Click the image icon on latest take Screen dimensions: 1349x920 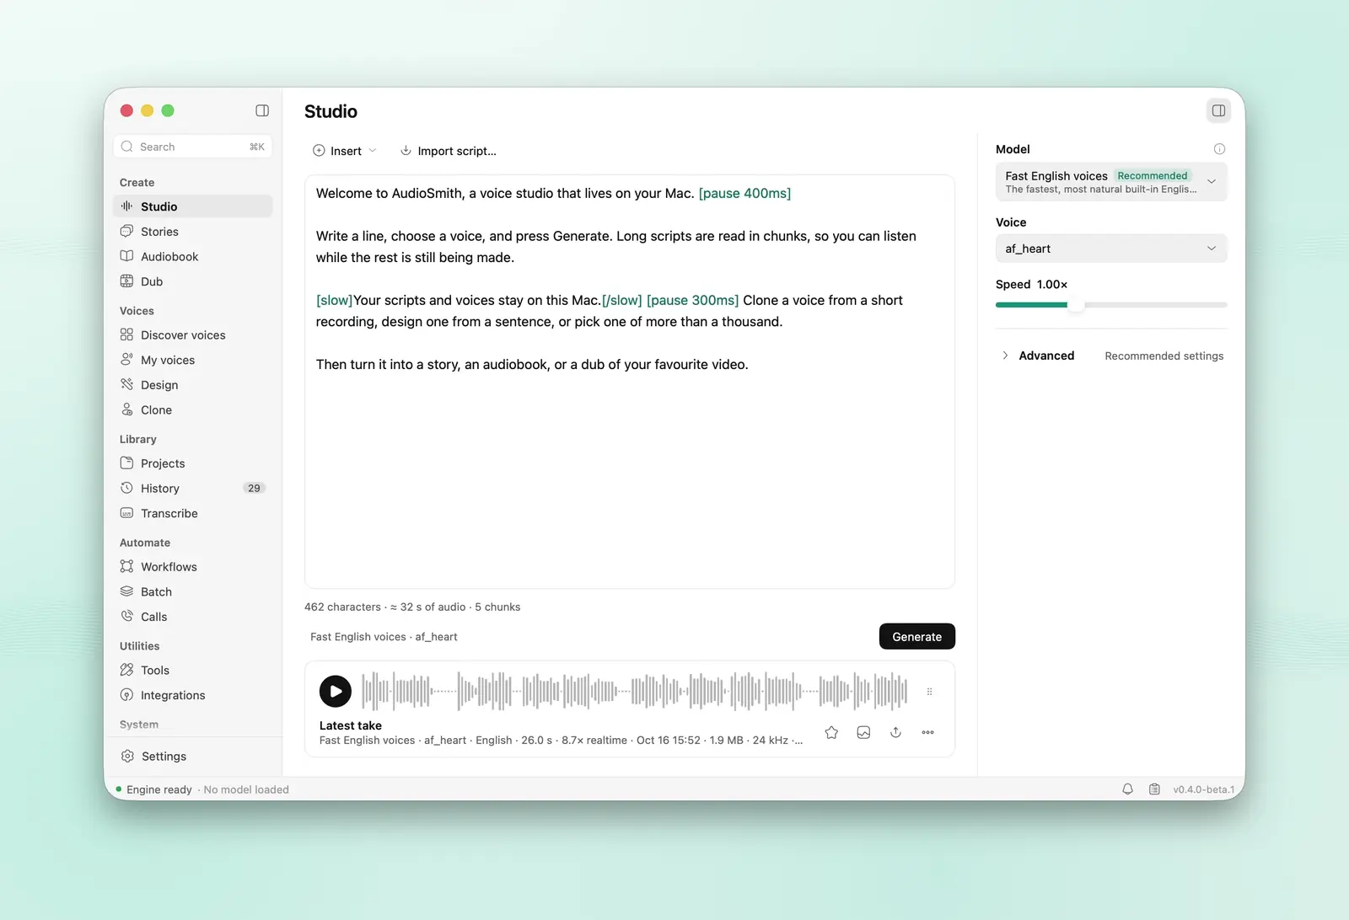[x=863, y=733]
